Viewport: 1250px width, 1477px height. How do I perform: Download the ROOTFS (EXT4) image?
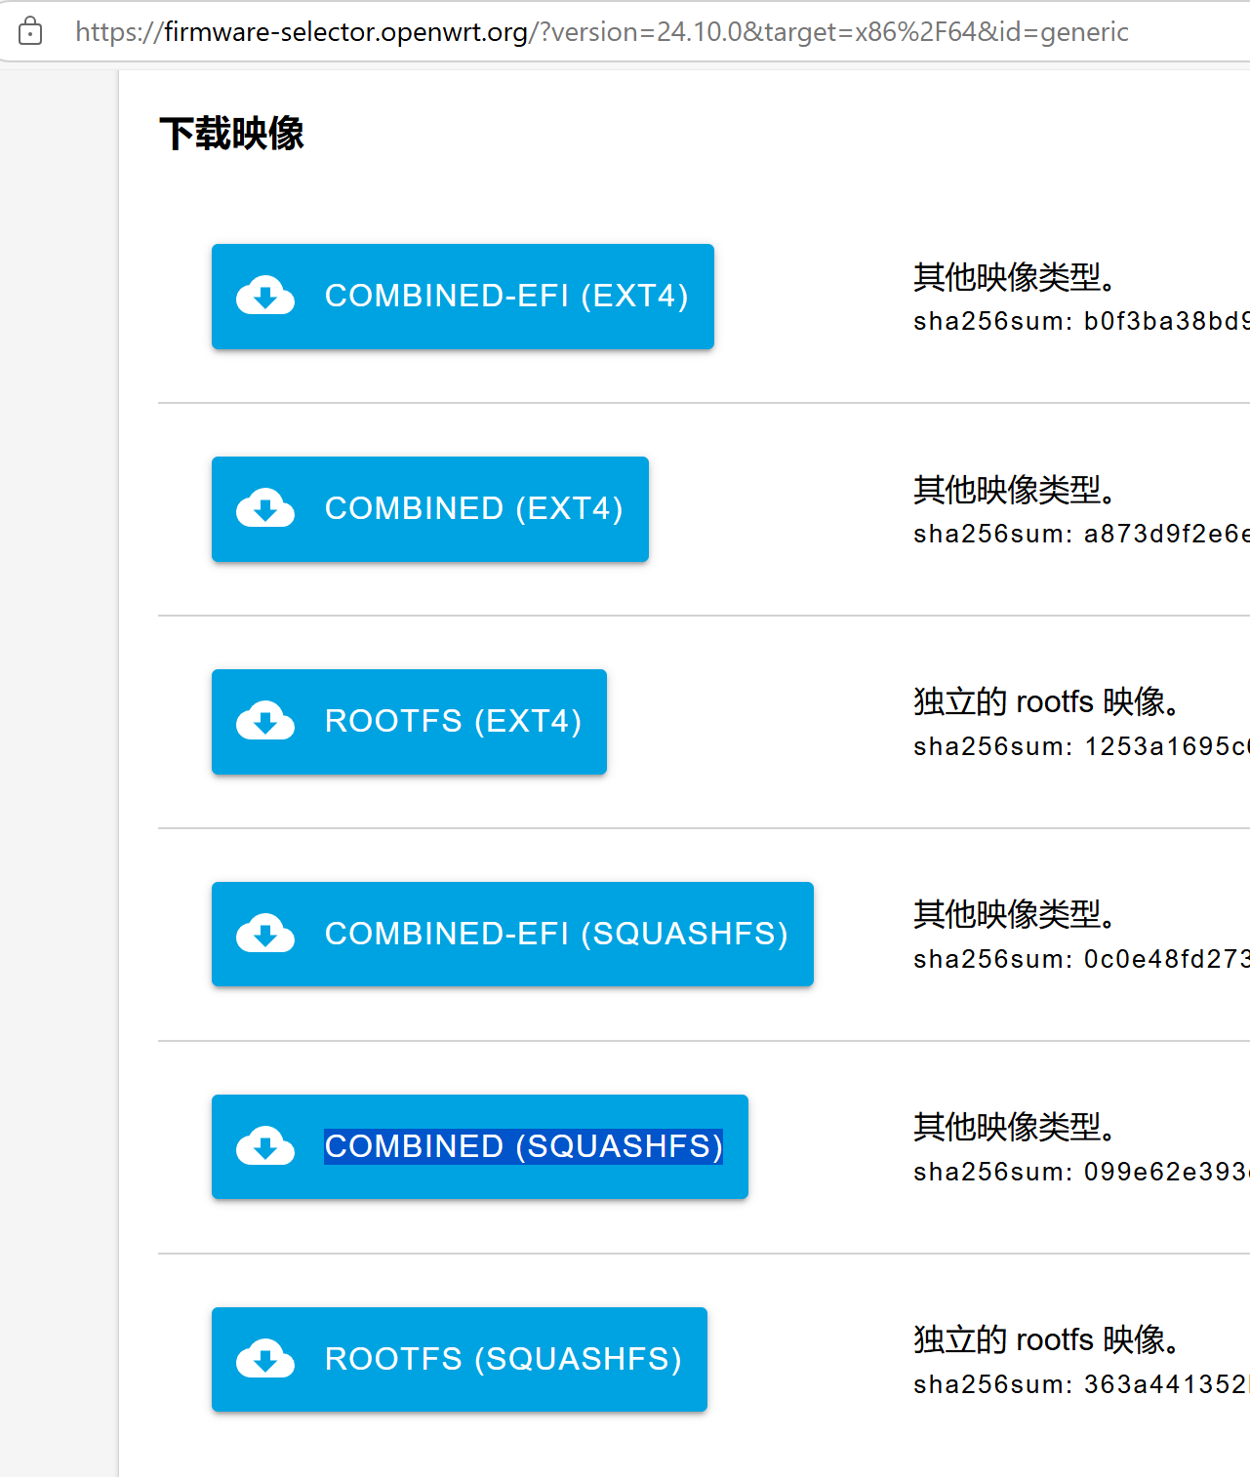coord(409,722)
